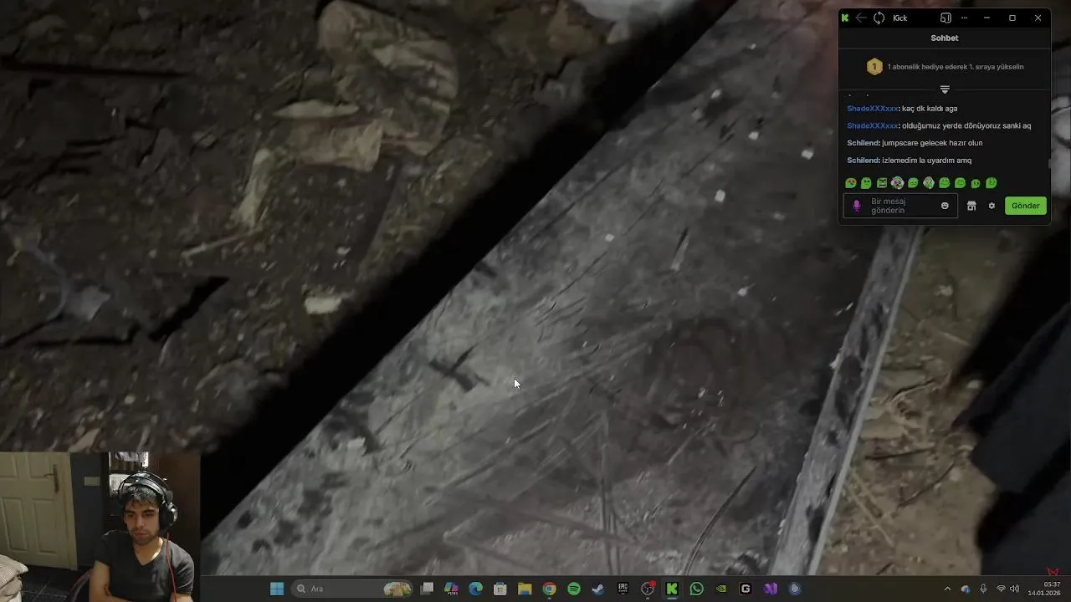Open the shop icon next to the message box
This screenshot has height=602, width=1071.
pos(971,206)
